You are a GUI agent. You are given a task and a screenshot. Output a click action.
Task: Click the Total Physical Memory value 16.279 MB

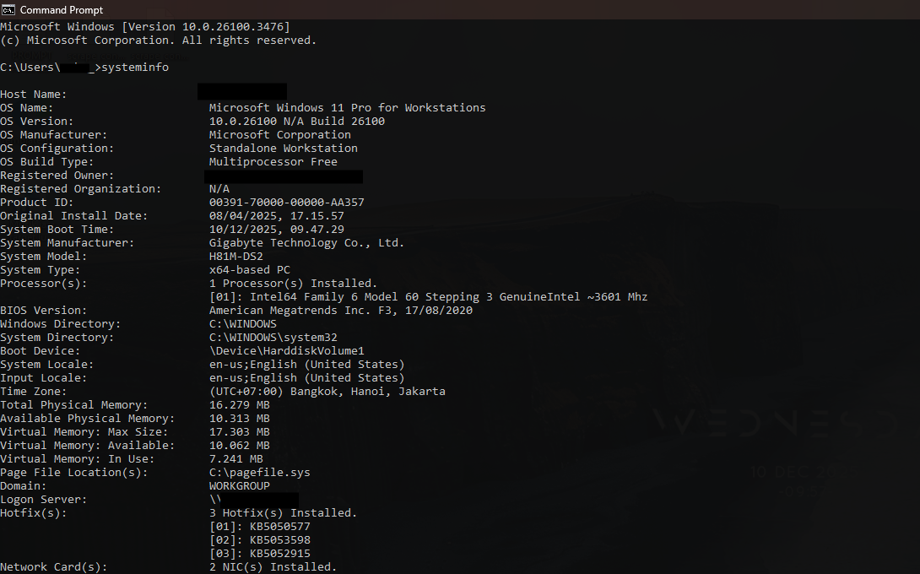239,405
